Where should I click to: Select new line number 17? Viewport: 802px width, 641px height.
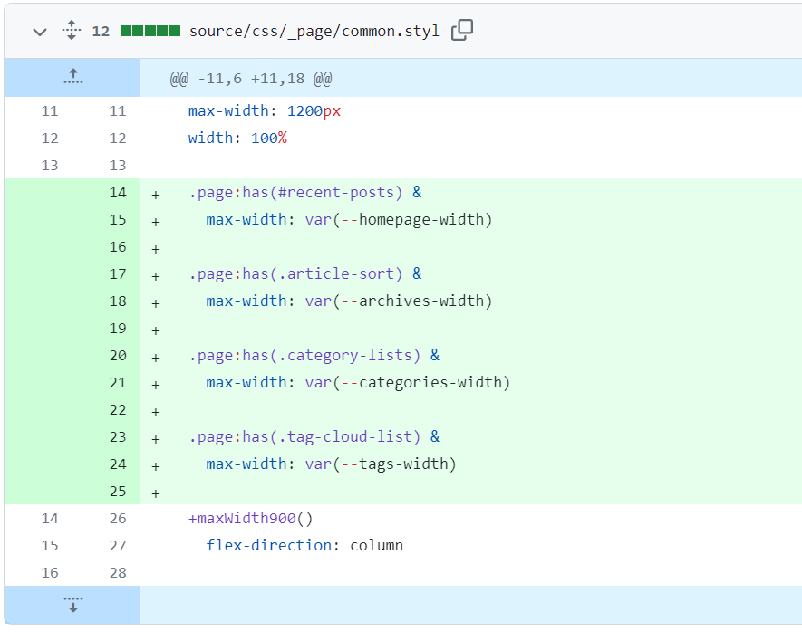[x=118, y=274]
